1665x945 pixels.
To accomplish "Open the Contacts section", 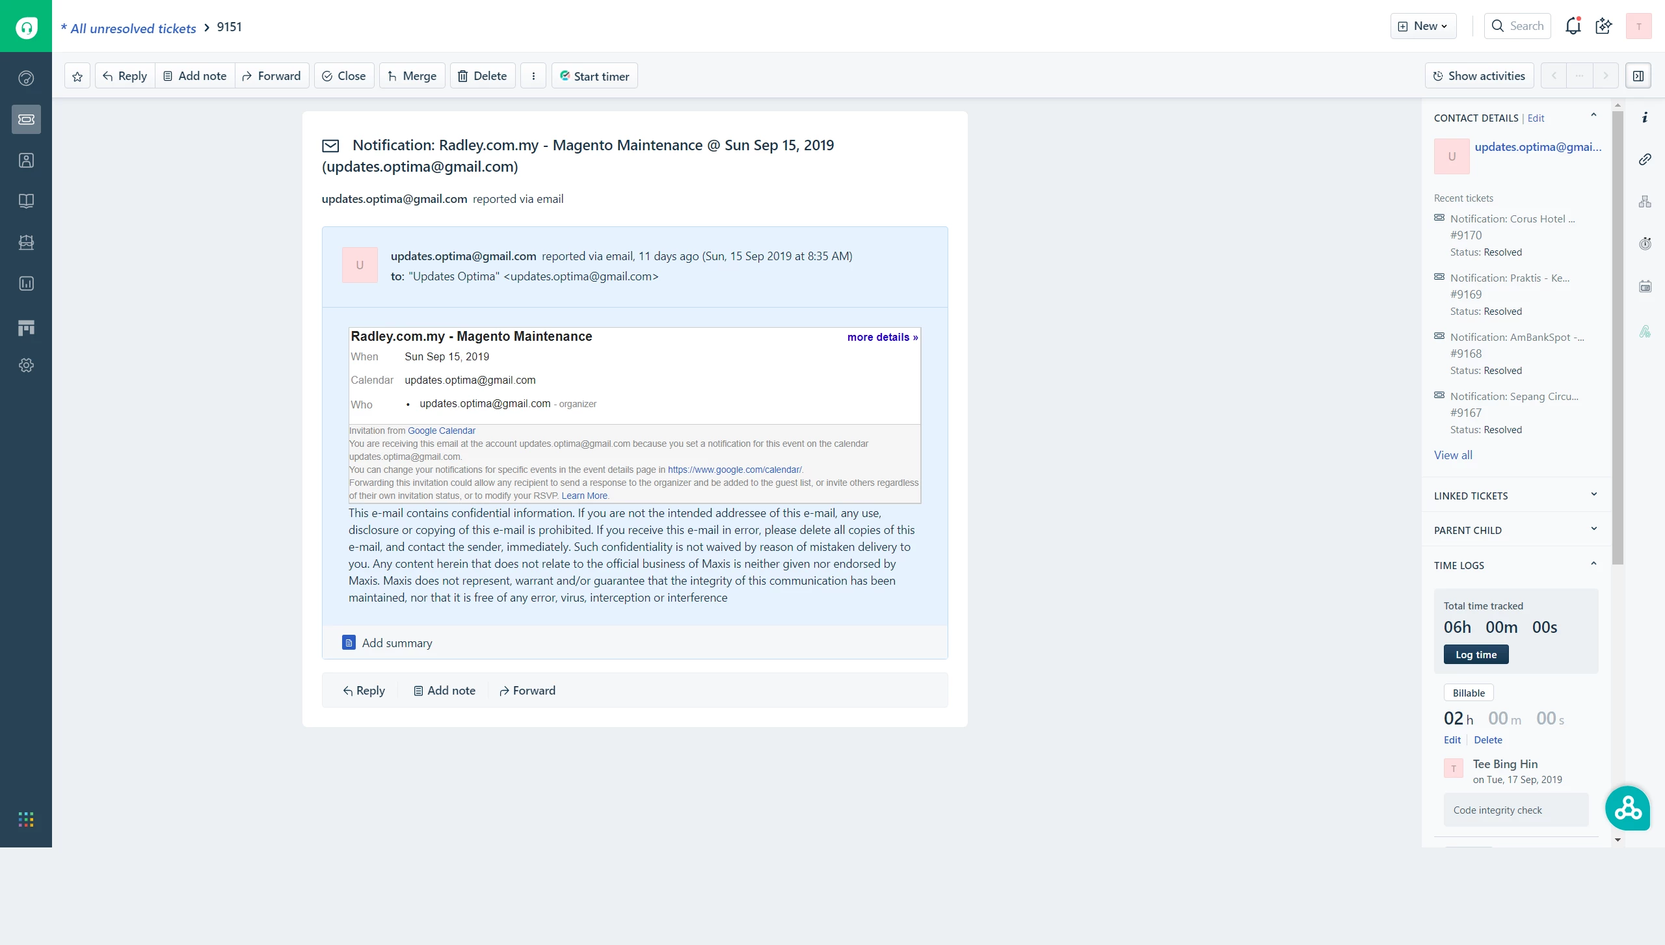I will pyautogui.click(x=26, y=161).
